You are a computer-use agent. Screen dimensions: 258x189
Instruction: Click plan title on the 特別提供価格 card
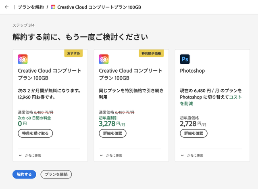[x=131, y=74]
